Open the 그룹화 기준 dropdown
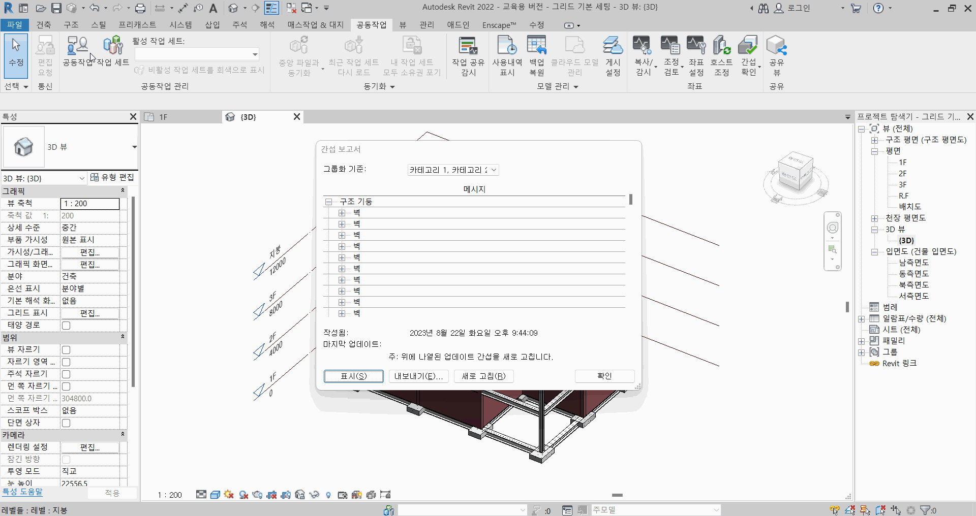The height and width of the screenshot is (516, 976). [x=453, y=170]
